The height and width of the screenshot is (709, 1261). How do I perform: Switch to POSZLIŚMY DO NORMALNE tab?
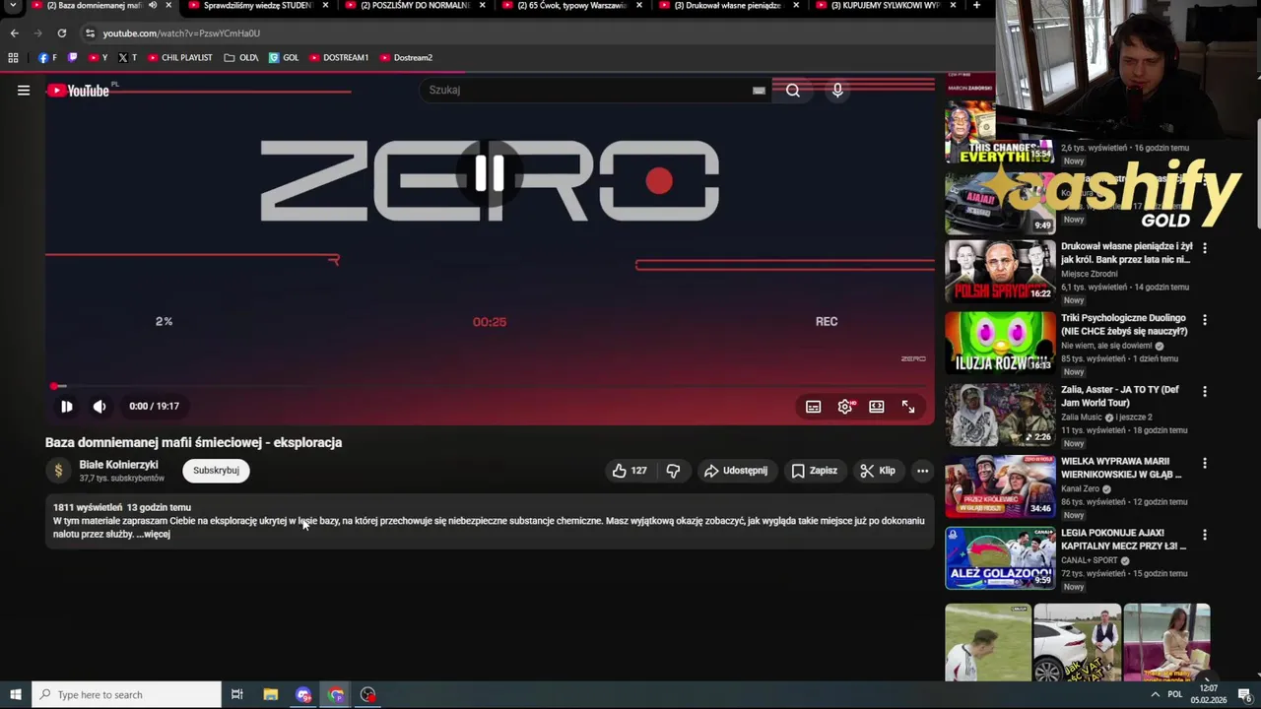click(414, 5)
